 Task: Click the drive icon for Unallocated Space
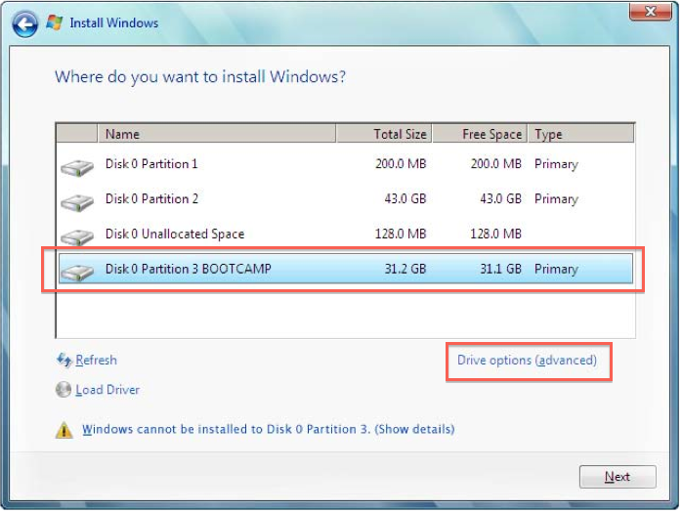click(77, 237)
